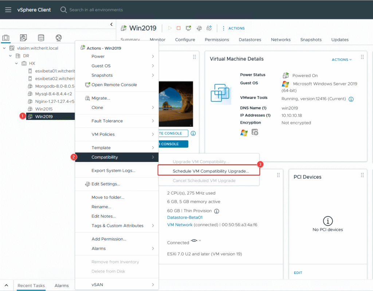Open Virtual Machine Details ACTIONS dropdown
373x291 pixels.
tap(342, 59)
